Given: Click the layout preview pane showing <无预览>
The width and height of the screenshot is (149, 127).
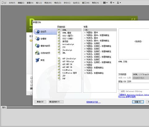Looking at the screenshot, I should (134, 44).
